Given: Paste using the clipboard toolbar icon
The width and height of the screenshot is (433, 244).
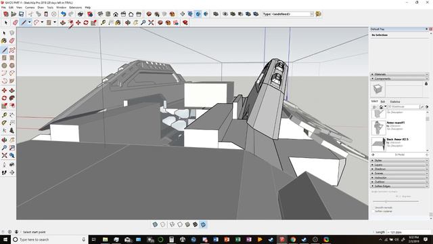Looking at the screenshot, I should (46, 14).
